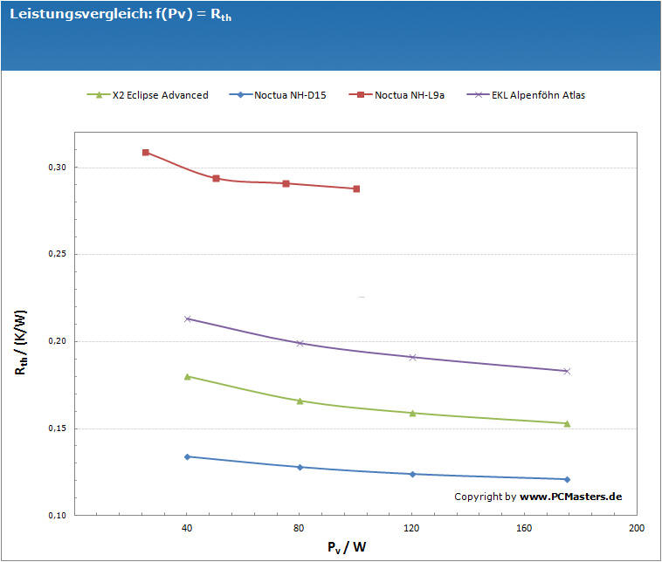Click the Noctua NH-L9a legend entry
662x562 pixels.
click(397, 95)
